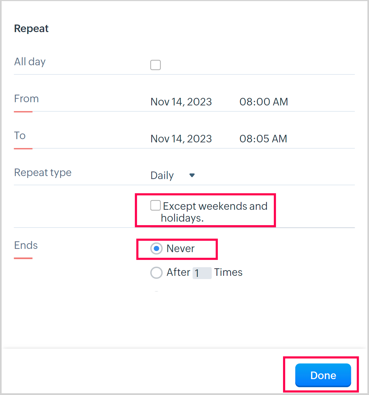Screen dimensions: 369x395
Task: Change the To time 08:05 AM
Action: point(263,139)
